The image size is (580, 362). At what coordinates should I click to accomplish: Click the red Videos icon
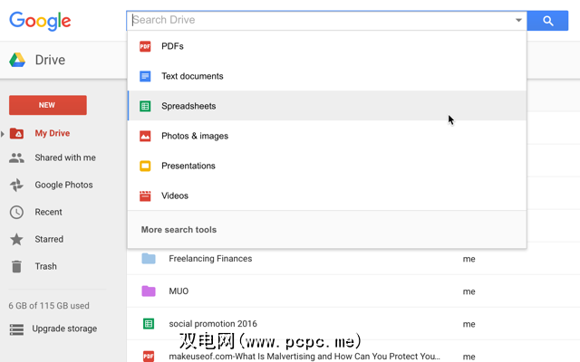click(145, 195)
